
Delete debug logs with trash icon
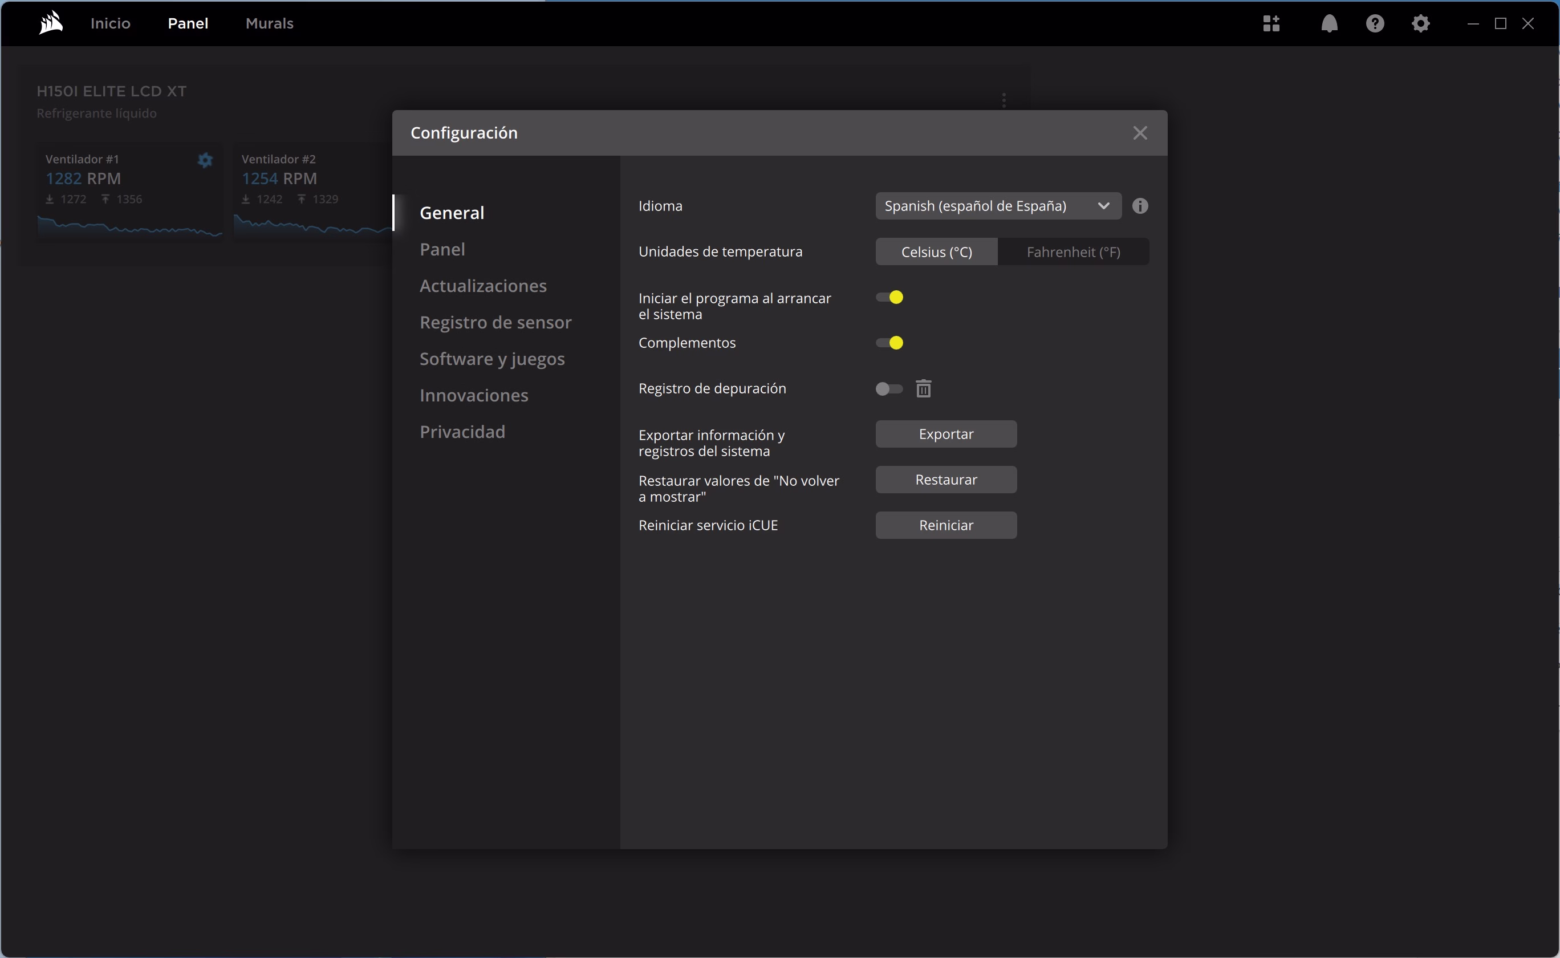(924, 388)
